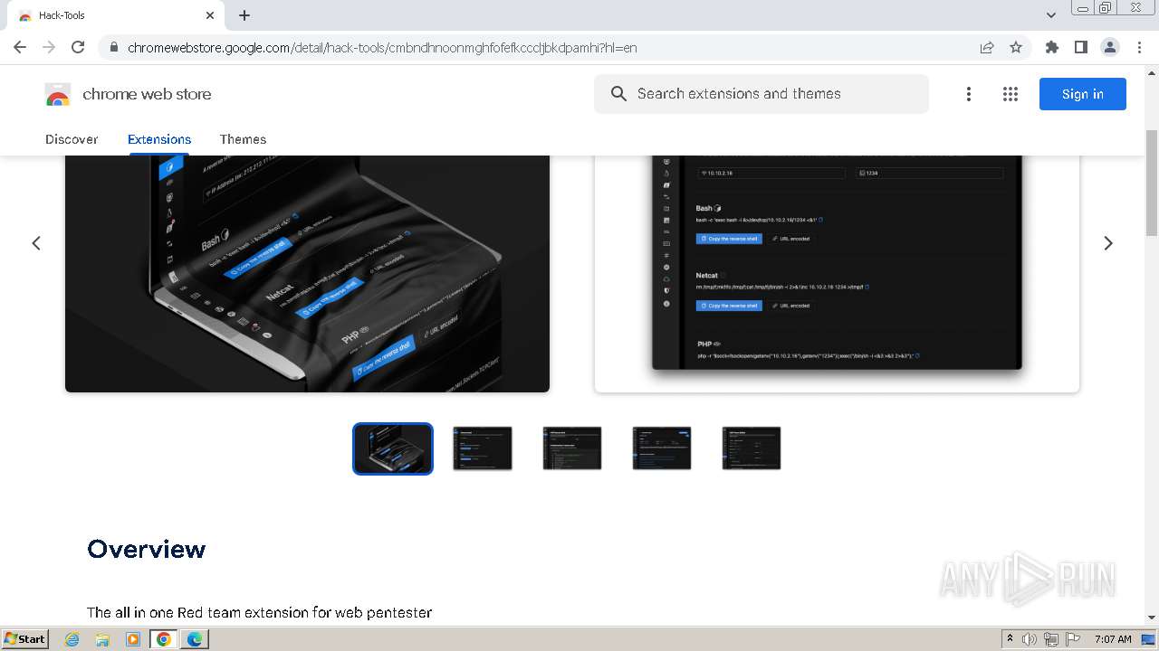The width and height of the screenshot is (1159, 651).
Task: Select the Extensions tab
Action: click(x=159, y=139)
